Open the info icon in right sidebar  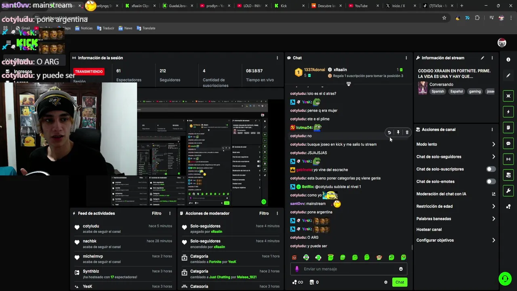pos(508,59)
